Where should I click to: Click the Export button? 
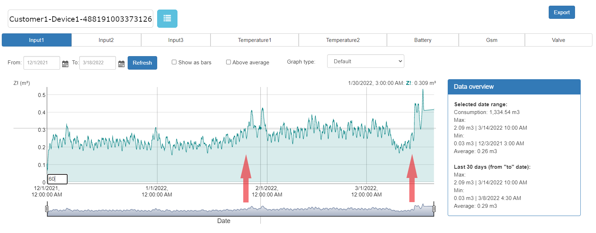click(x=562, y=12)
